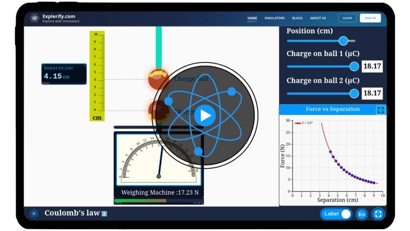Click the SIGN UP button

[370, 18]
